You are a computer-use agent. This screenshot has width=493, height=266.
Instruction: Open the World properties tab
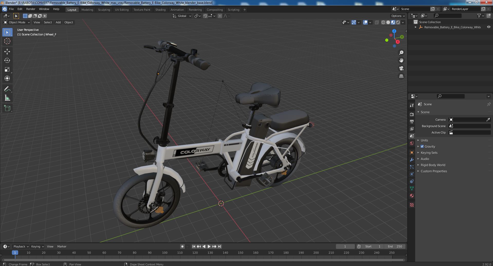click(412, 143)
